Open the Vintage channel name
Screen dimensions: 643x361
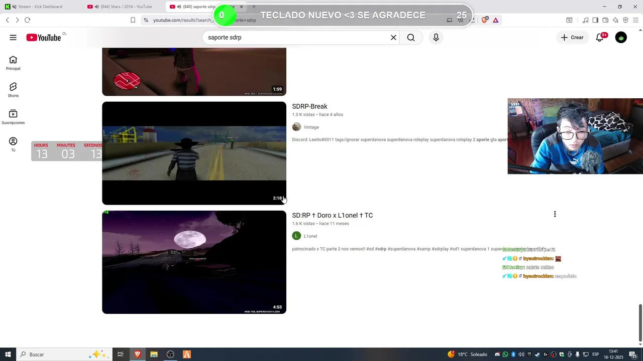(x=311, y=127)
